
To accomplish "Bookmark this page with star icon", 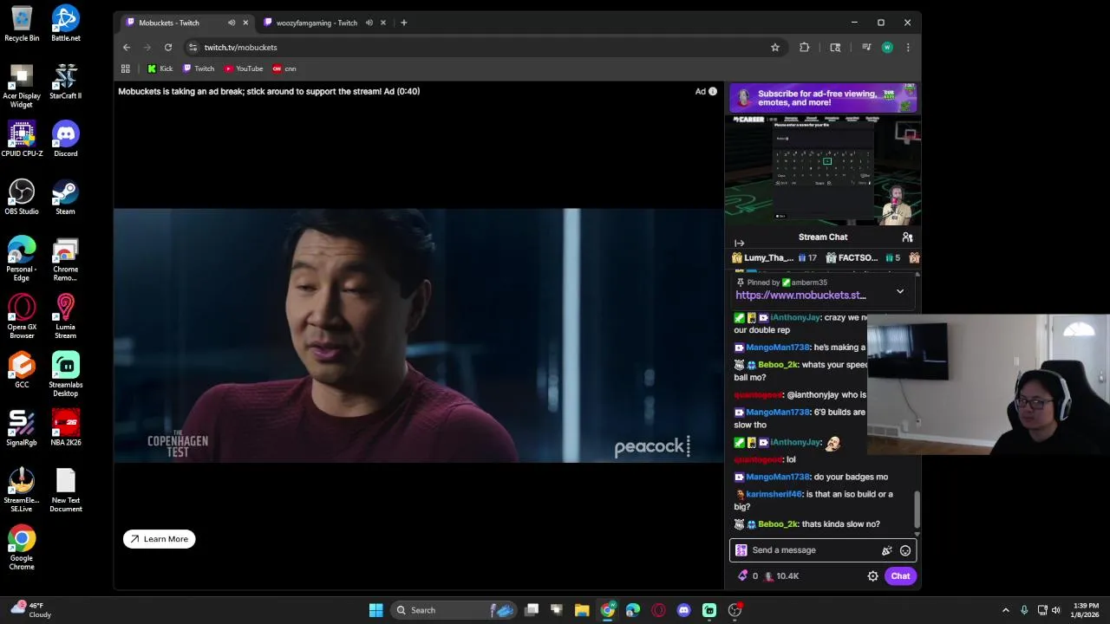I will click(775, 48).
